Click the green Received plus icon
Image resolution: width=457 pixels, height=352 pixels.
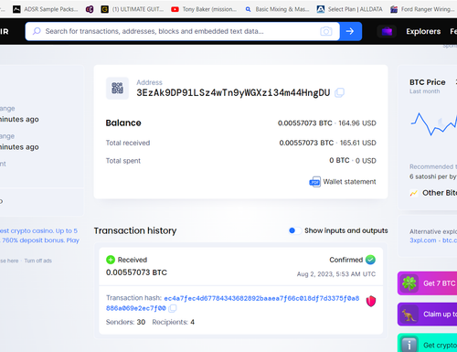[111, 260]
